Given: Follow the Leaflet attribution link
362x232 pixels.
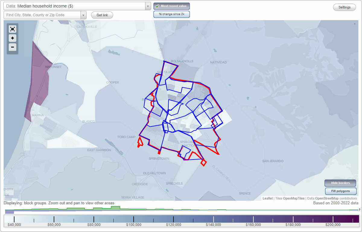Looking at the screenshot, I should point(267,198).
